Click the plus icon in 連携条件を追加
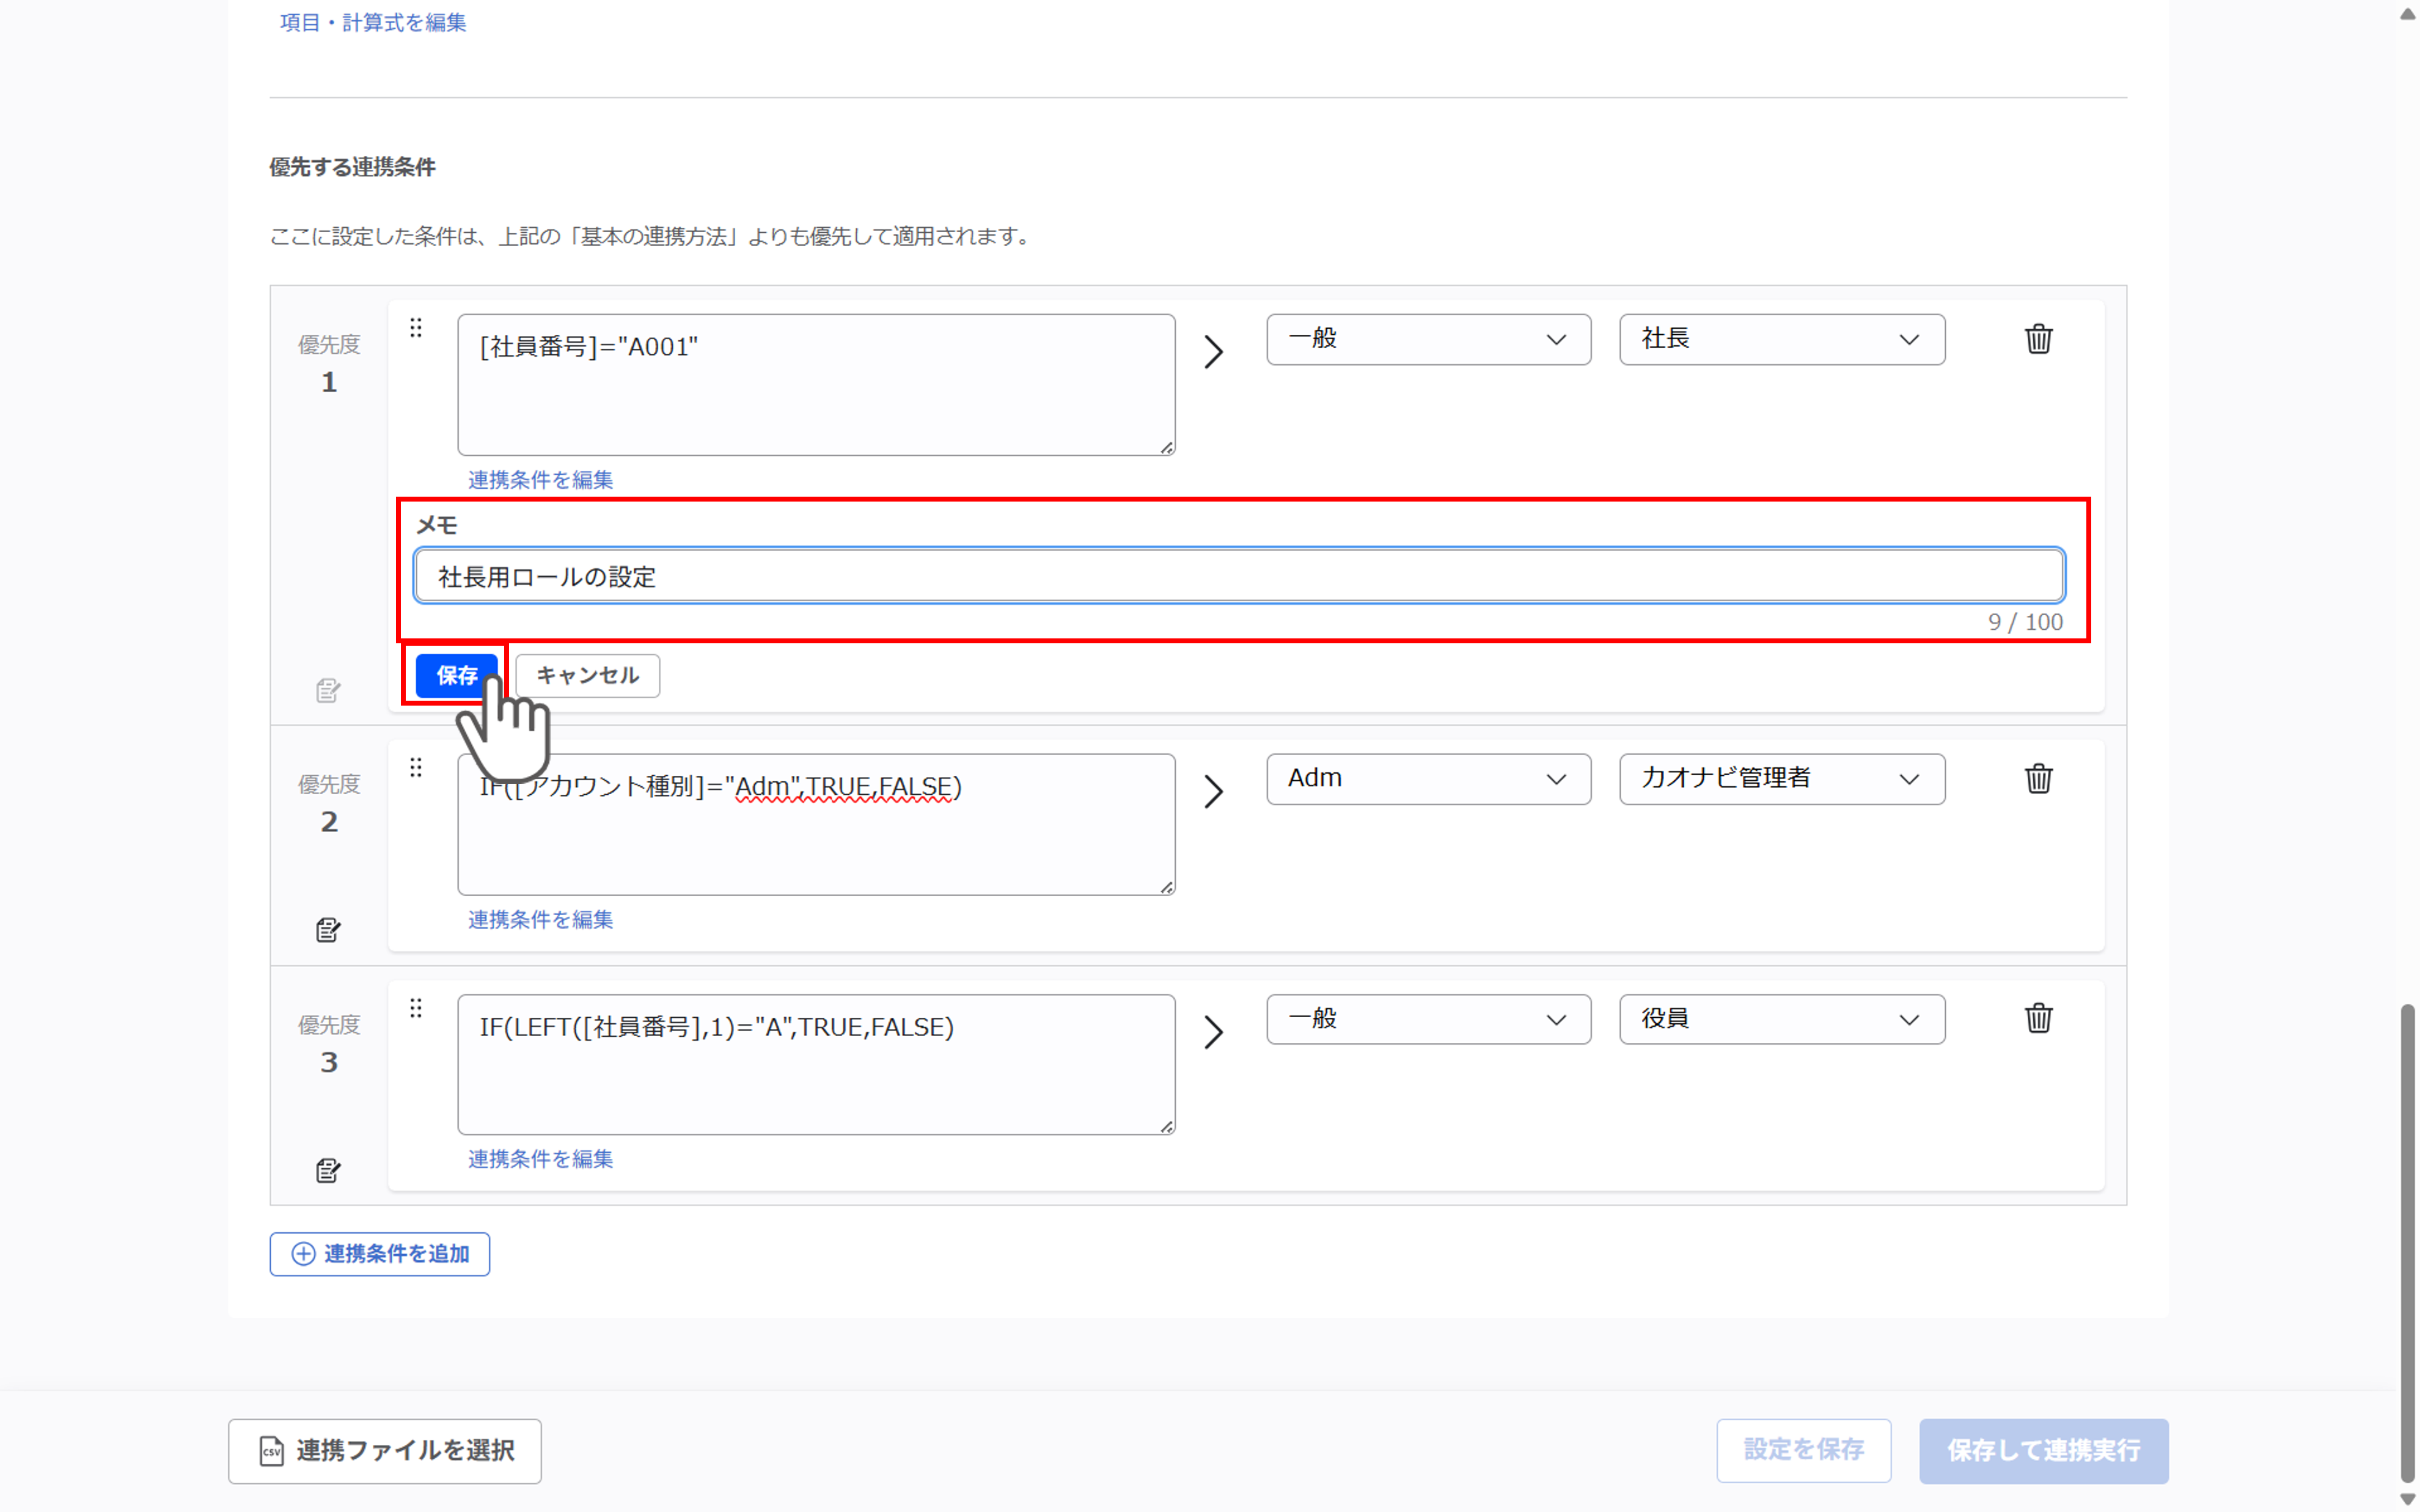The width and height of the screenshot is (2420, 1512). [x=303, y=1253]
